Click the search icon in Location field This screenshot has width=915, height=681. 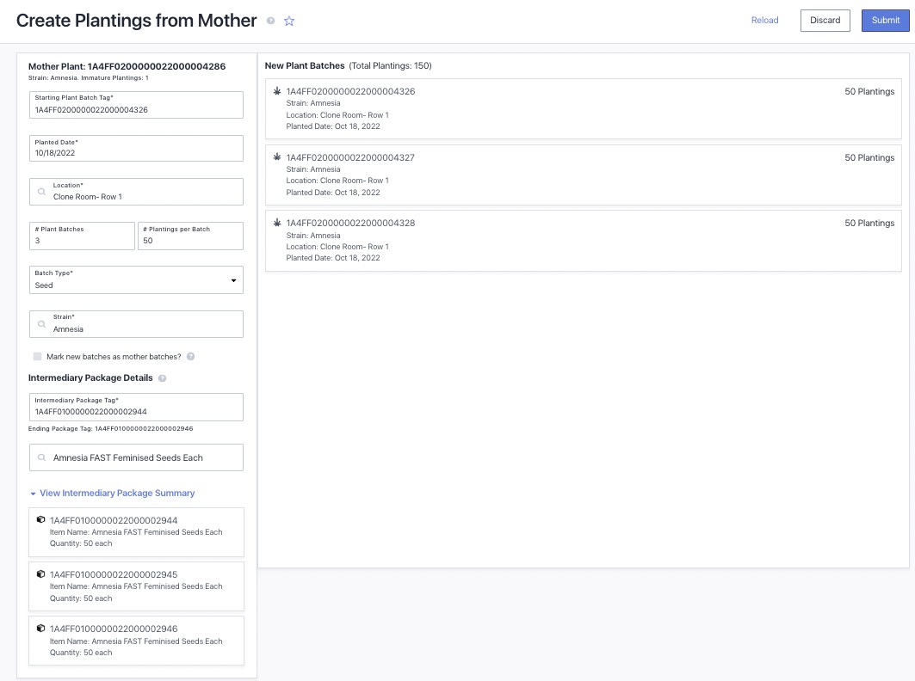click(41, 192)
